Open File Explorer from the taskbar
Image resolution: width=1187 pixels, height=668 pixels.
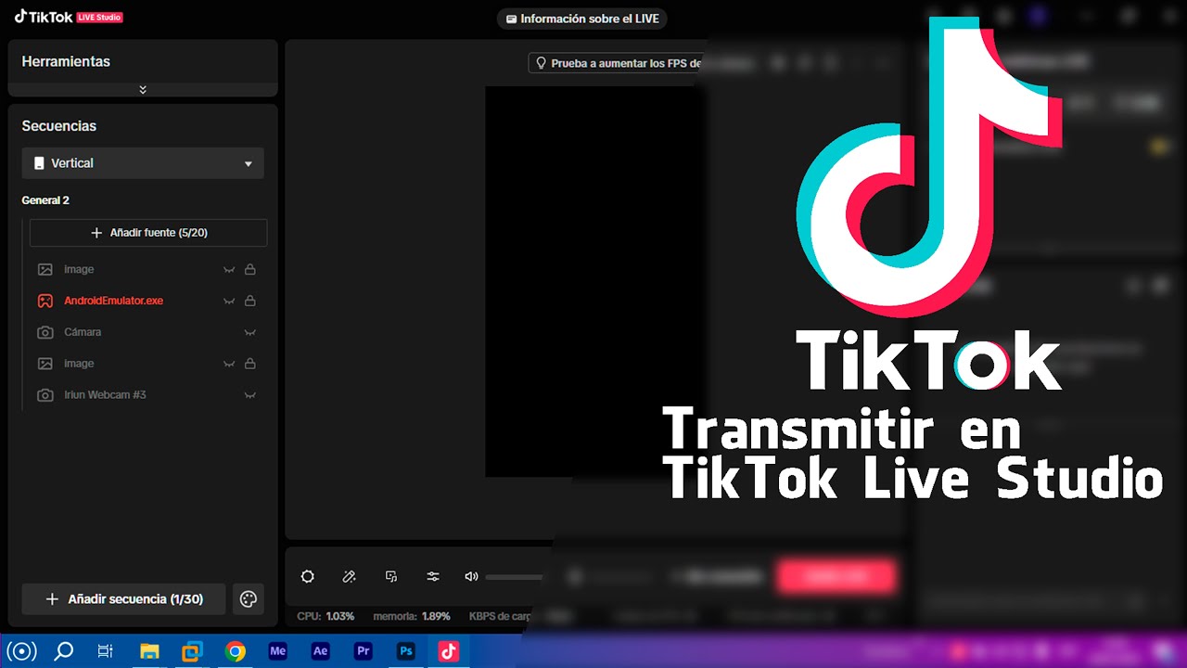[149, 651]
